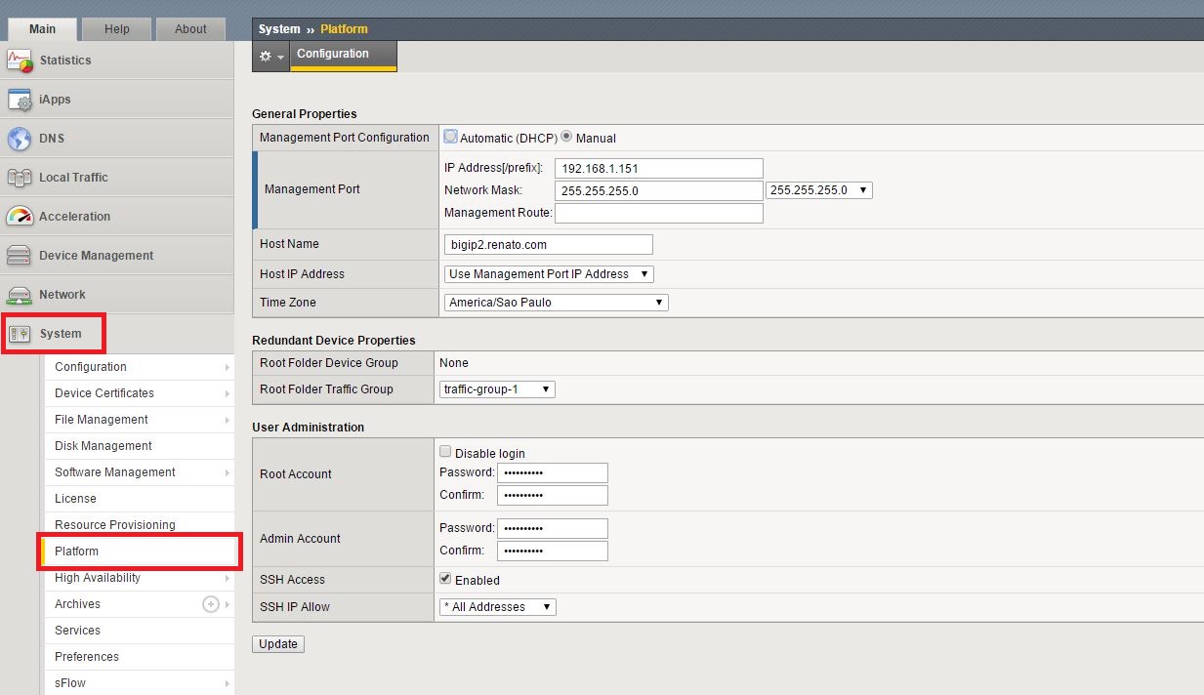Viewport: 1204px width, 695px height.
Task: Open the Time Zone dropdown
Action: click(x=556, y=303)
